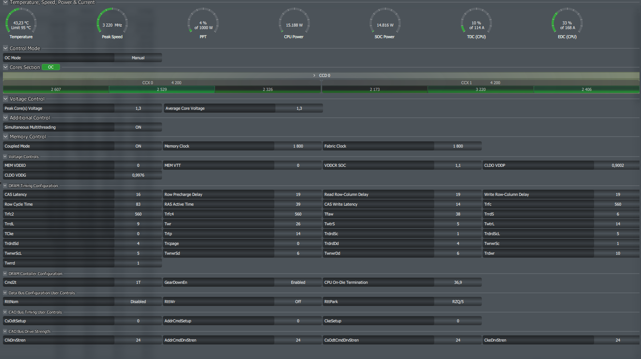Viewport: 641px width, 359px height.
Task: Expand the CCD 0 chevron
Action: pos(314,75)
